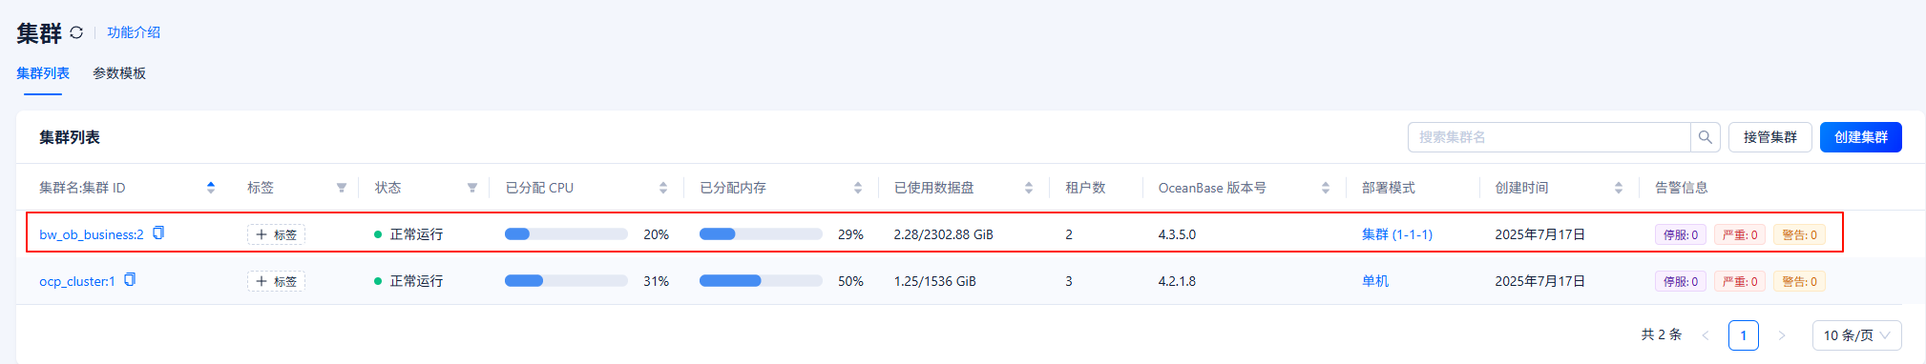Sort by 集群名:集群 ID column arrows
Image resolution: width=1926 pixels, height=364 pixels.
coord(211,188)
